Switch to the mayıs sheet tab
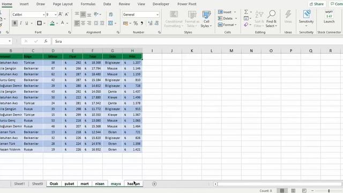 (116, 184)
